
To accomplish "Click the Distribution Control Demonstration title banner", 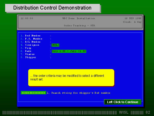I will (x=52, y=8).
